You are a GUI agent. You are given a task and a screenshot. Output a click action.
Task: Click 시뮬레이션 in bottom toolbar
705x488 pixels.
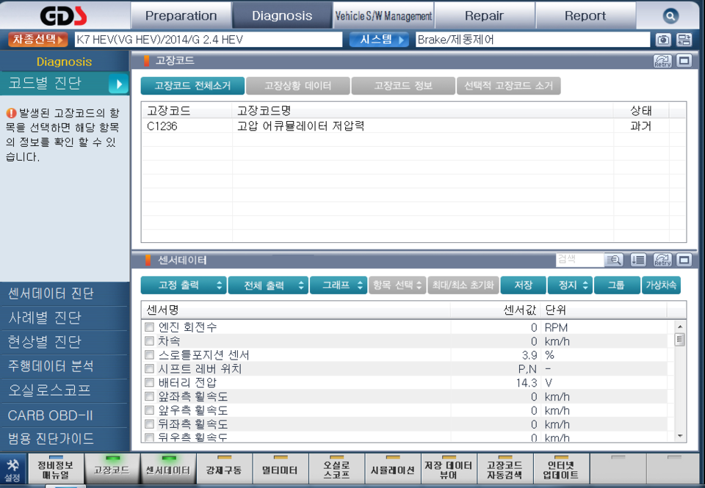click(x=393, y=469)
